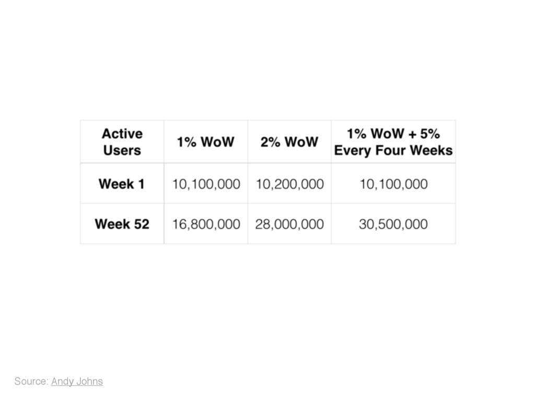Screen dimensions: 535x401
Task: Click Week 1 value in the last column
Action: pos(393,184)
